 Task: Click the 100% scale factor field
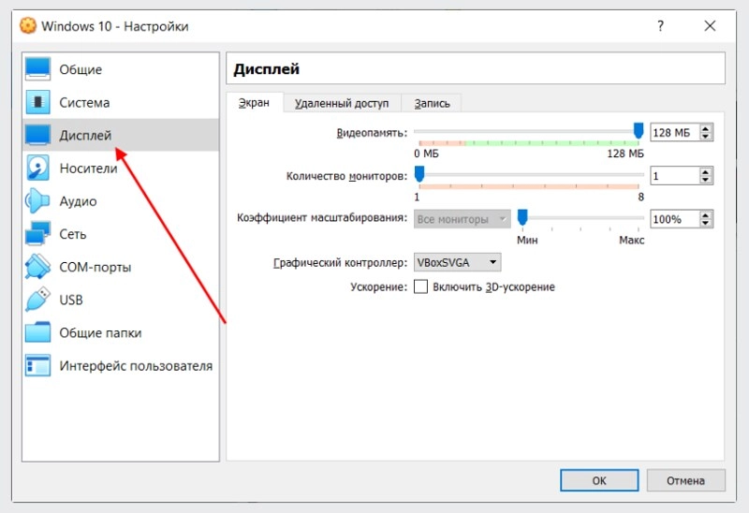click(x=674, y=219)
